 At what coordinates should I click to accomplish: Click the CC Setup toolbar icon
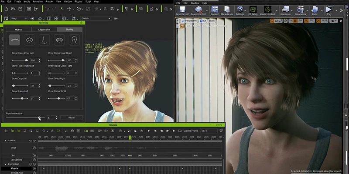point(253,10)
